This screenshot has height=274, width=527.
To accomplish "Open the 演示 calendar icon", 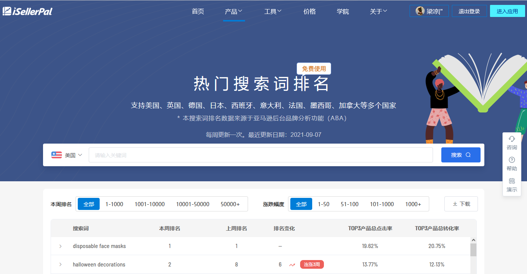I will point(512,181).
